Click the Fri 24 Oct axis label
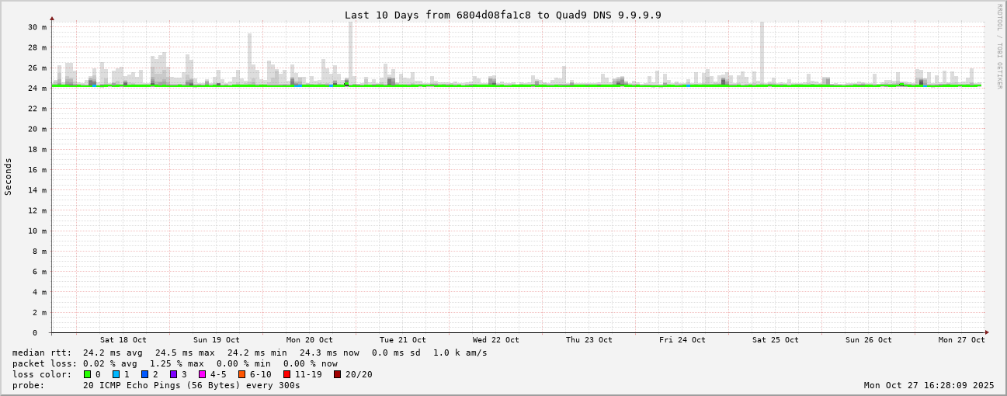This screenshot has height=396, width=1007. (x=682, y=340)
